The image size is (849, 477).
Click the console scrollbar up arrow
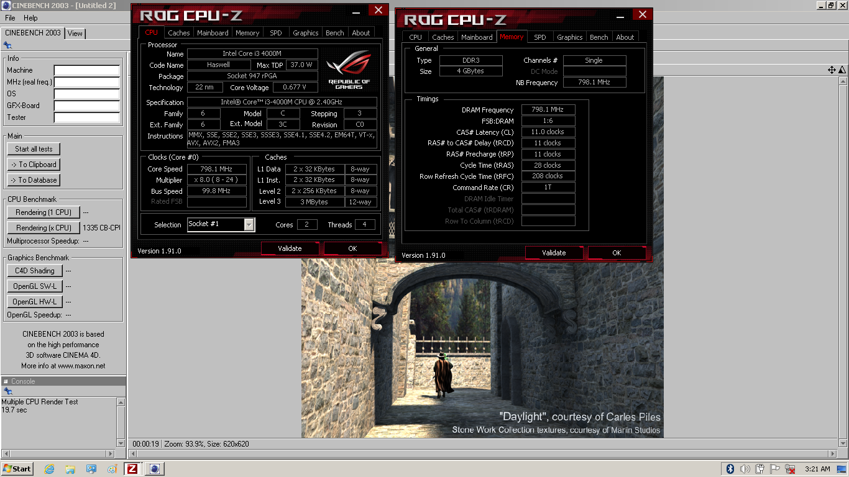[121, 402]
